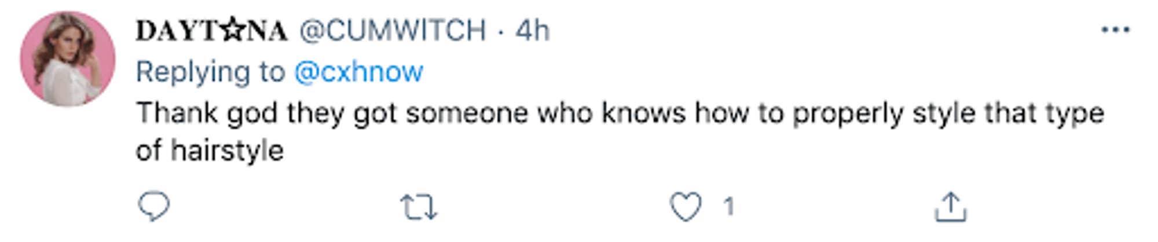Click the 'Replying to' label text
Screen dimensions: 1158x242
(211, 72)
